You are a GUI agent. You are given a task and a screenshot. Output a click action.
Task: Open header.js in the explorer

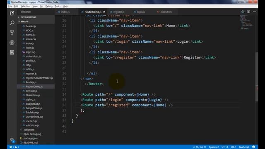31,26
